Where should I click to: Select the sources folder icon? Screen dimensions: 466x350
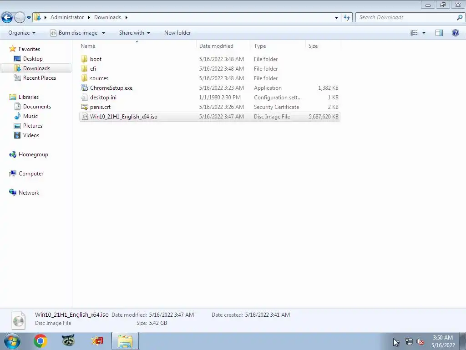coord(84,78)
